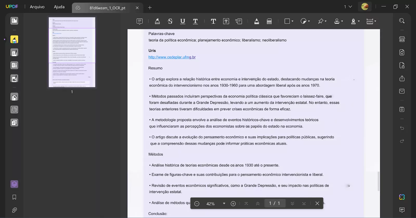Select the underline text tool
The height and width of the screenshot is (218, 416).
pyautogui.click(x=183, y=21)
